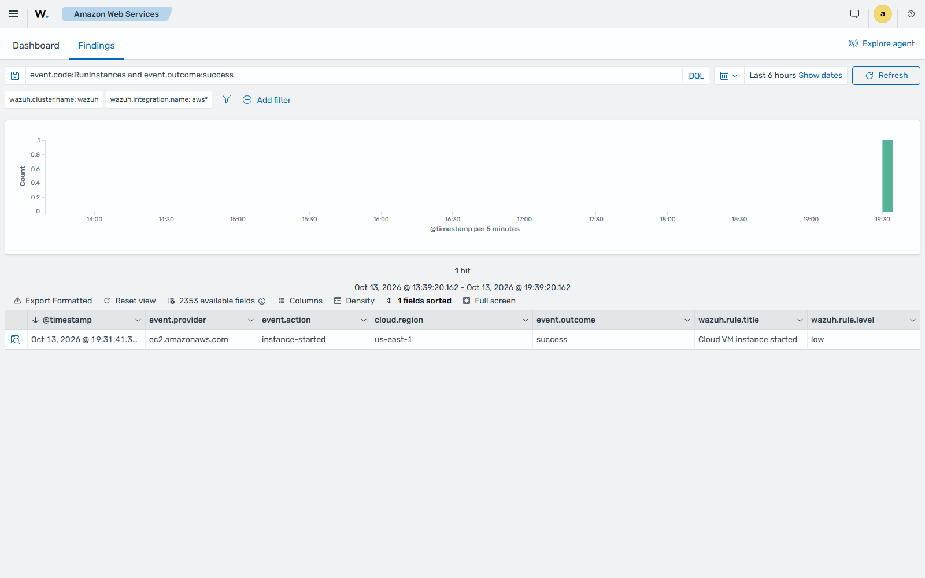Expand the event.provider column menu chevron
This screenshot has height=578, width=925.
(251, 320)
